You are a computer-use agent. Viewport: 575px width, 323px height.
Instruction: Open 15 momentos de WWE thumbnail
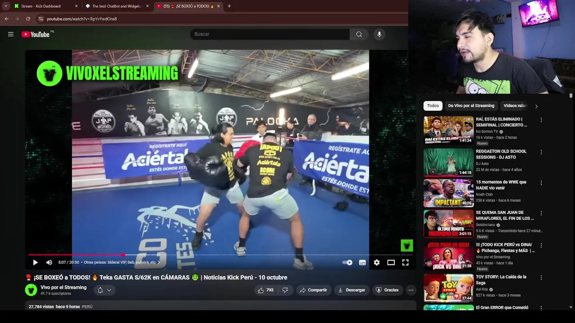tap(448, 193)
